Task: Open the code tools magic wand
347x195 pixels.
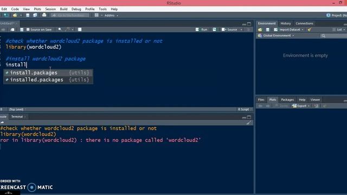Action: click(x=68, y=29)
